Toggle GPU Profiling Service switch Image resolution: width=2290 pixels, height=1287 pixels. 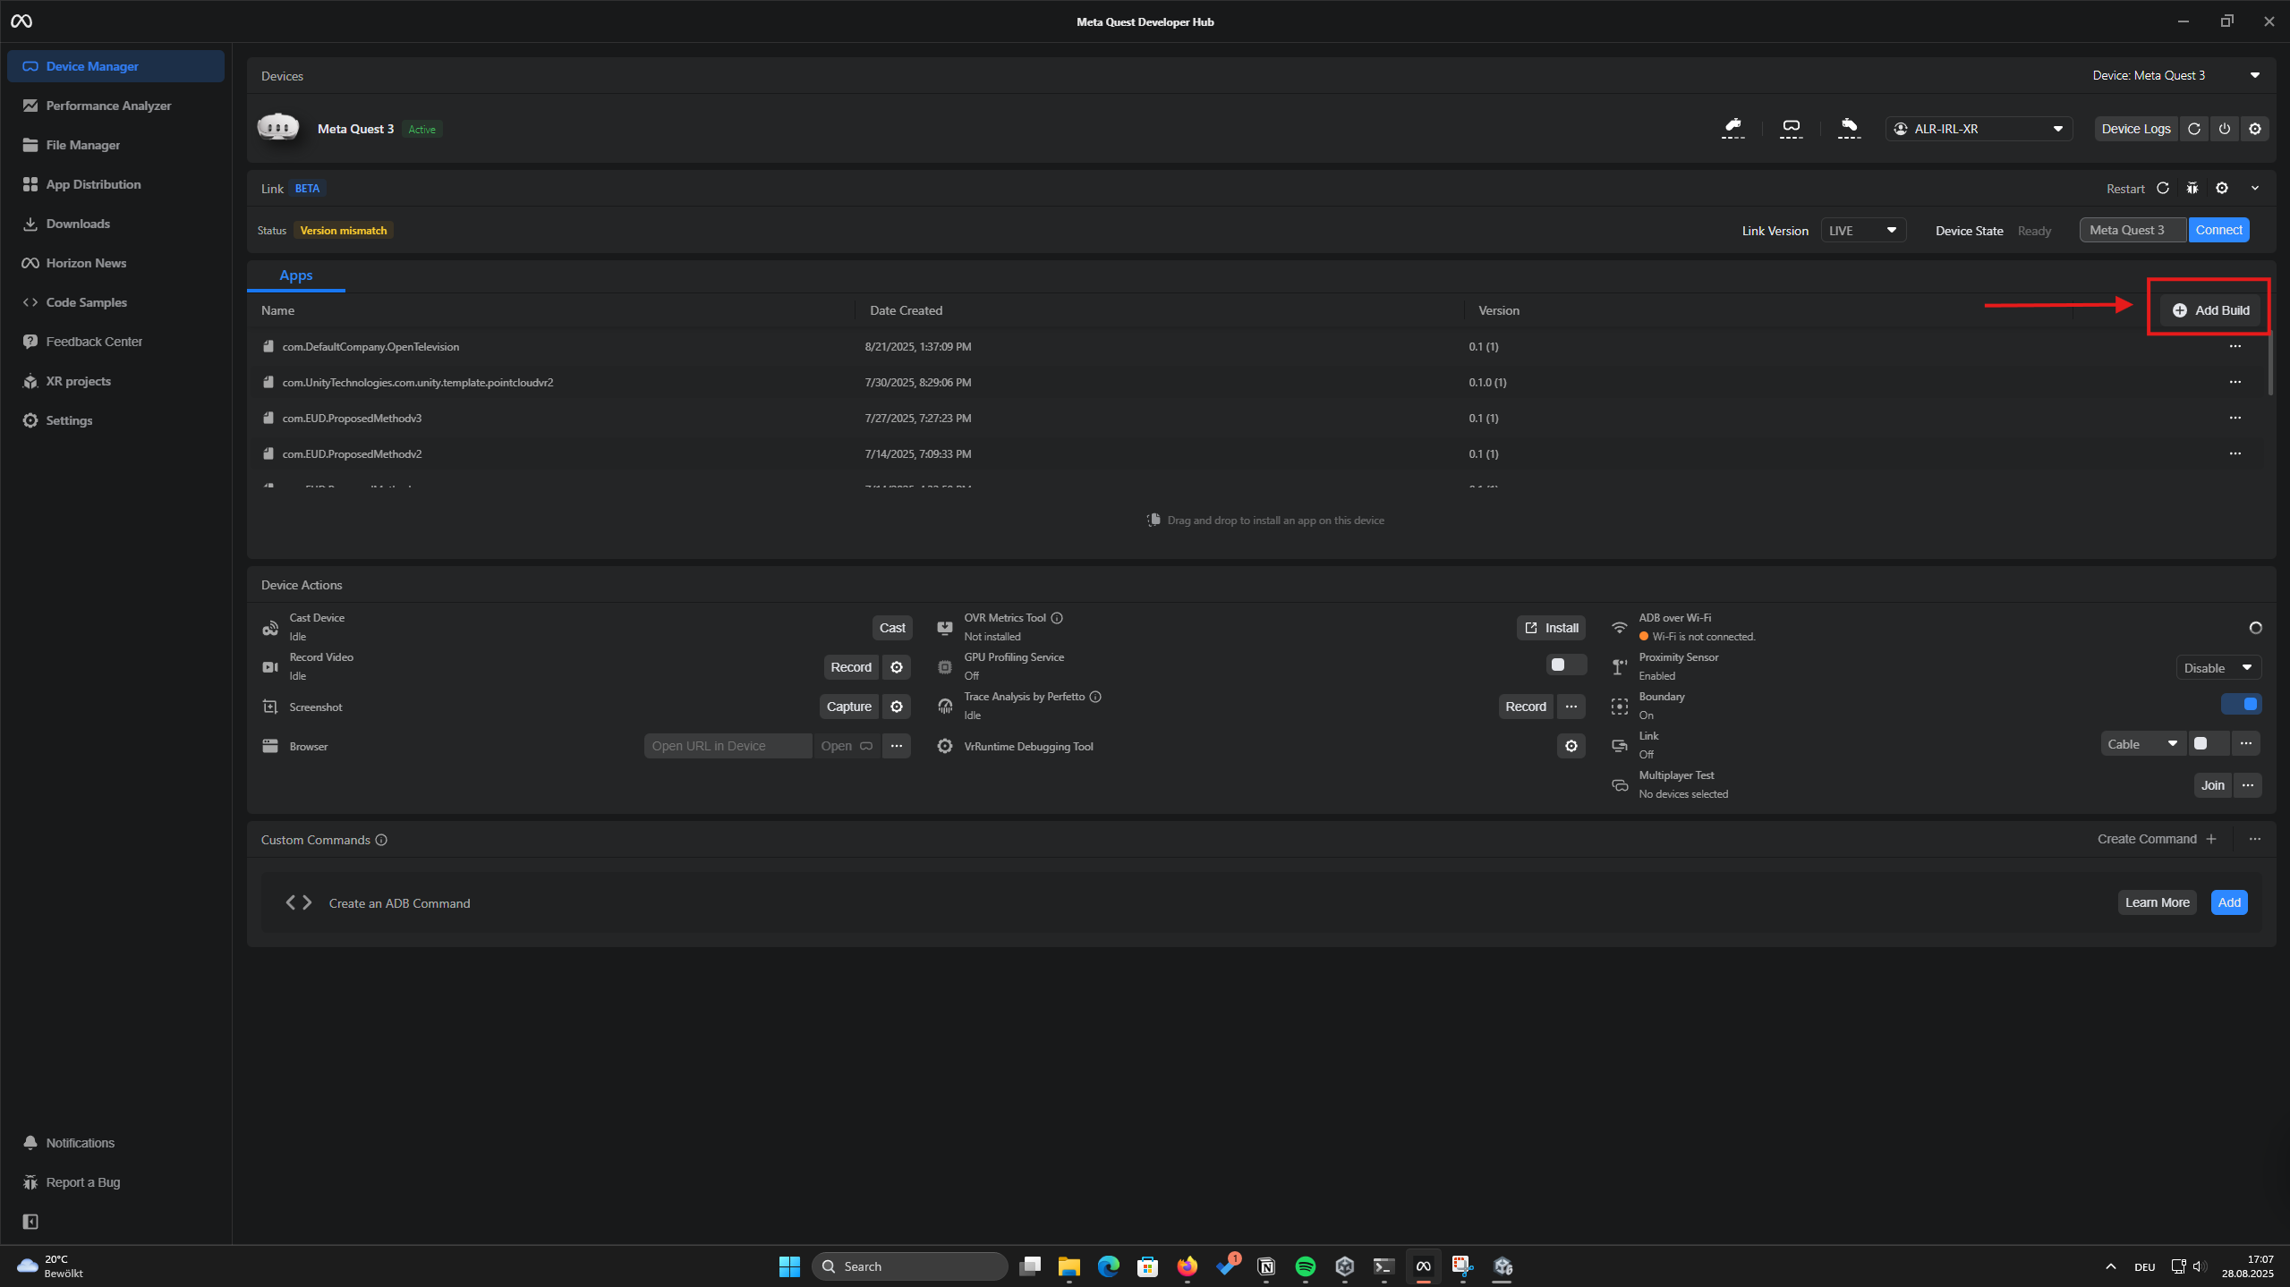1565,665
